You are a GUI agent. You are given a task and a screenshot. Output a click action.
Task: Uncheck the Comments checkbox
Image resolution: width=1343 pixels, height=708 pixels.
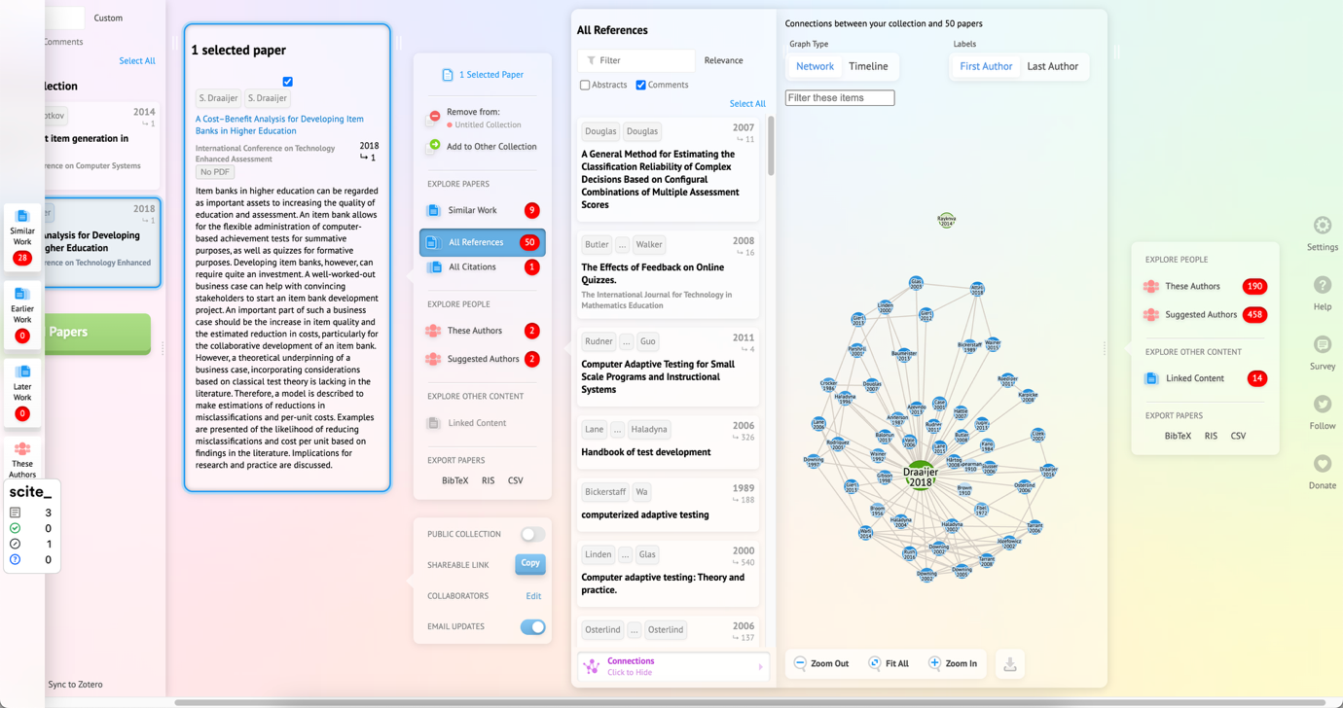point(638,85)
